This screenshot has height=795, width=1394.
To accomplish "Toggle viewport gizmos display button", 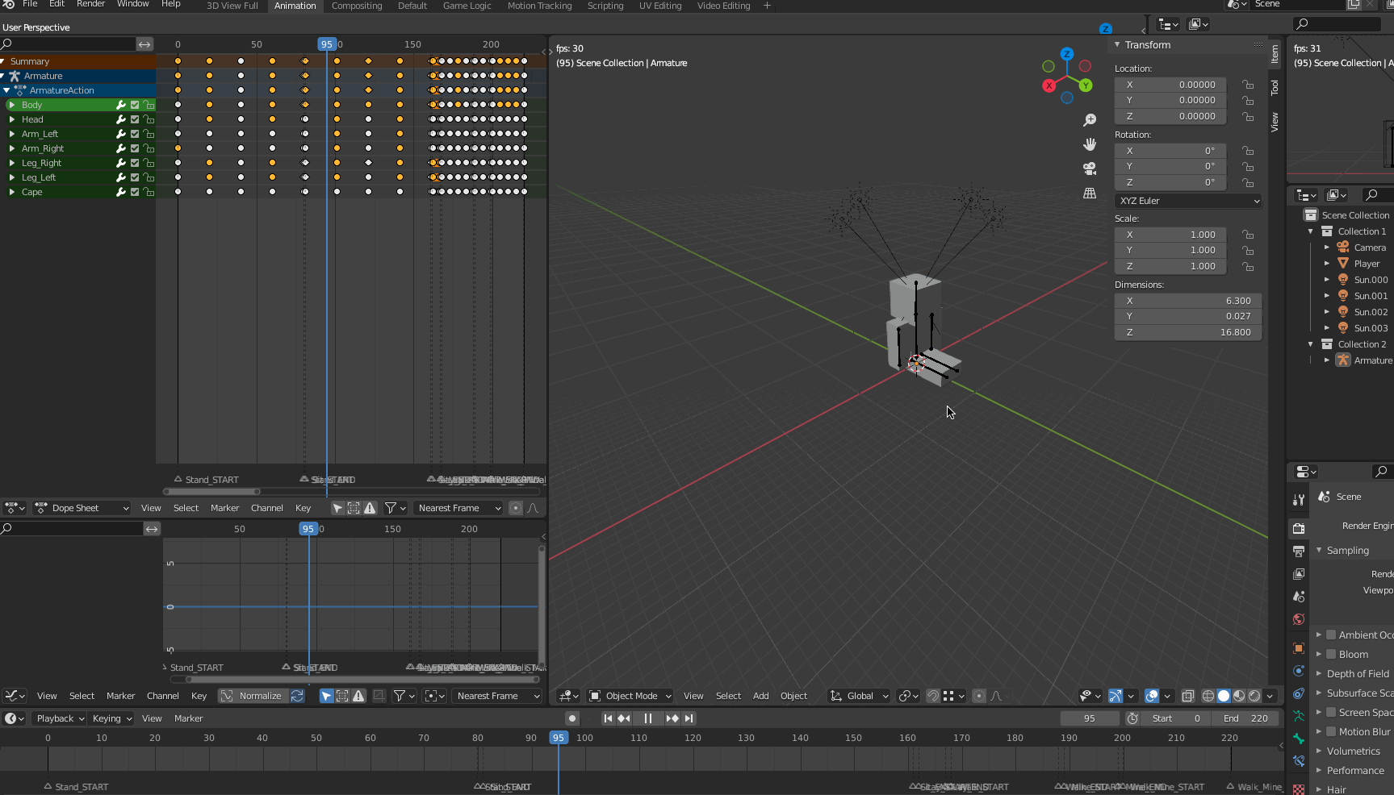I will click(1116, 696).
